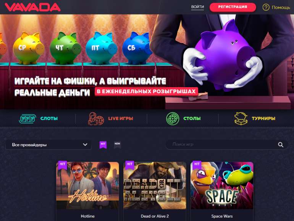
Task: Select the Live games dealer icon
Action: (96, 119)
